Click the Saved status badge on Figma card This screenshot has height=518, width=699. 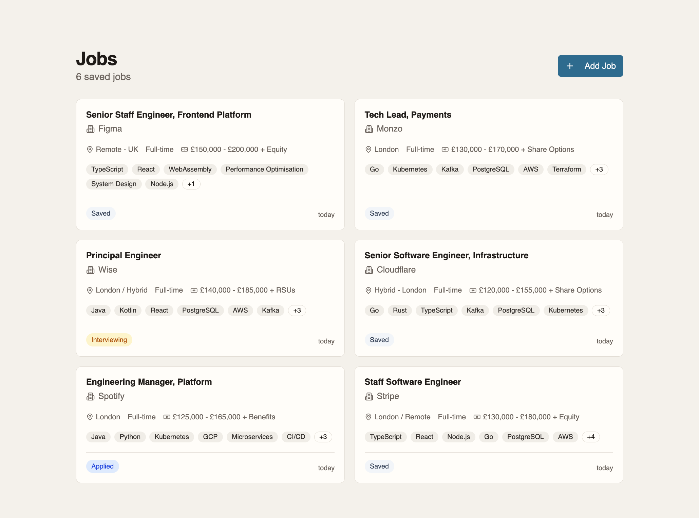(x=101, y=214)
